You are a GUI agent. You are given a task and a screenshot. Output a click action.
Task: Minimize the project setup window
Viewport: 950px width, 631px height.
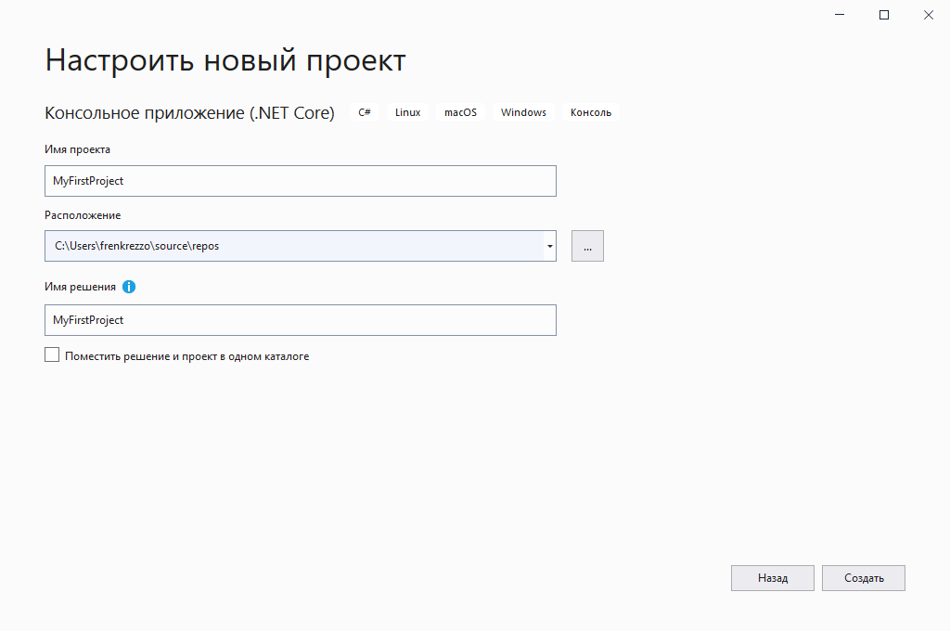(840, 15)
